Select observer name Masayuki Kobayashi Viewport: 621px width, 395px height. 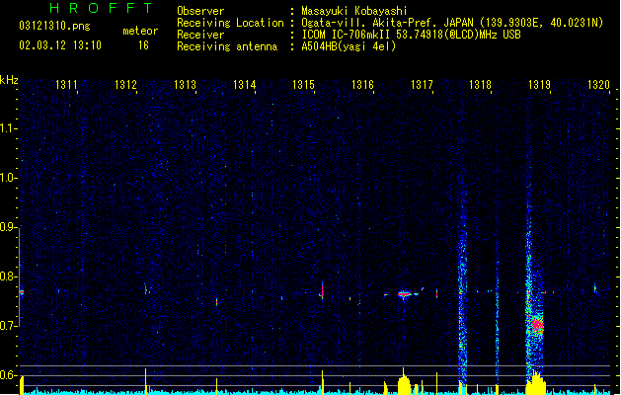[x=354, y=11]
